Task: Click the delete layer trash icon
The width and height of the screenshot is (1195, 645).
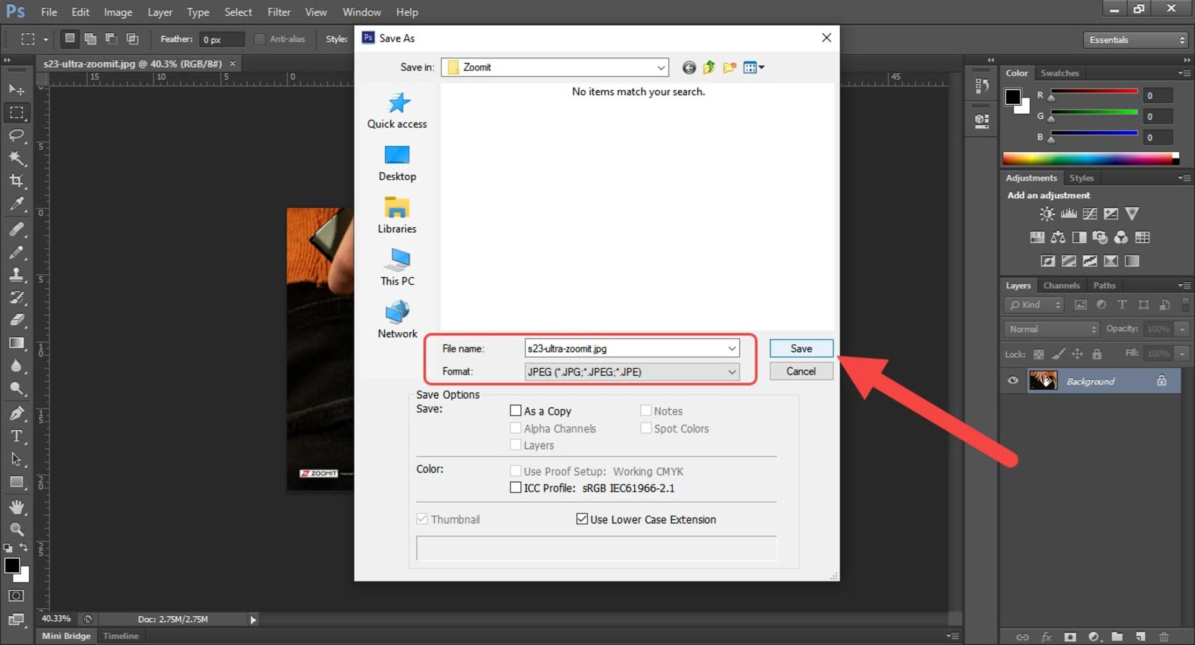Action: [x=1163, y=636]
